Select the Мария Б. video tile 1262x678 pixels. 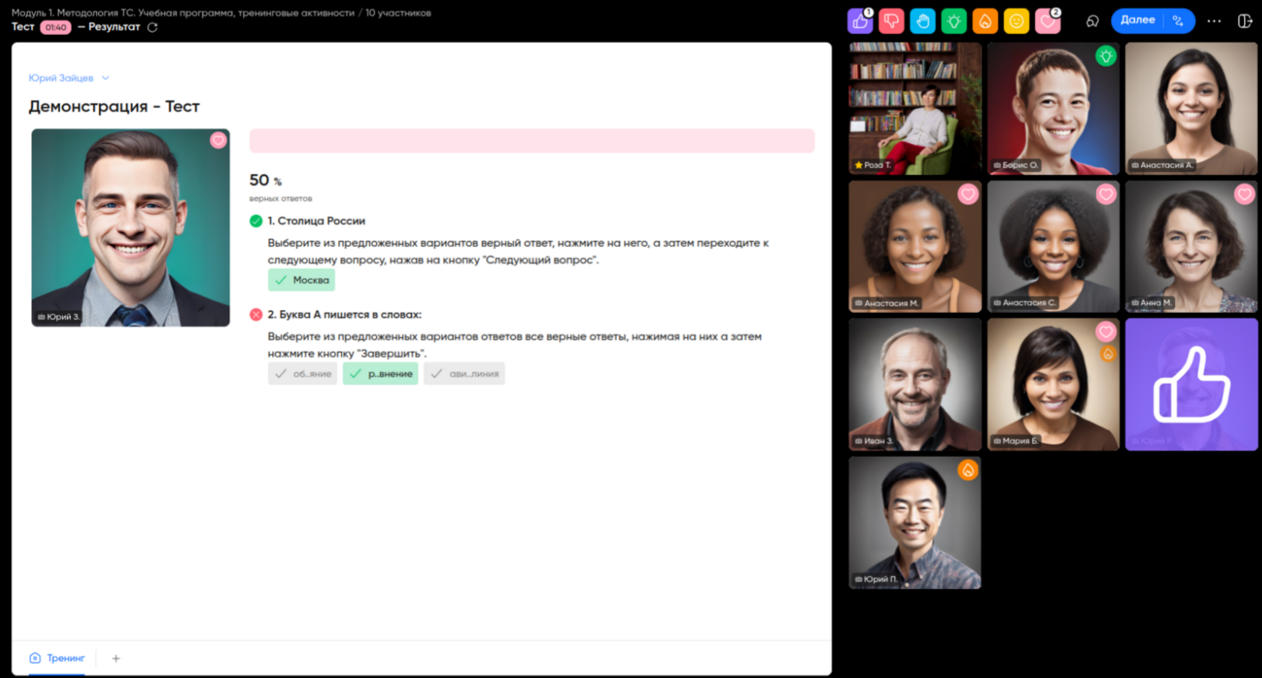[1053, 385]
